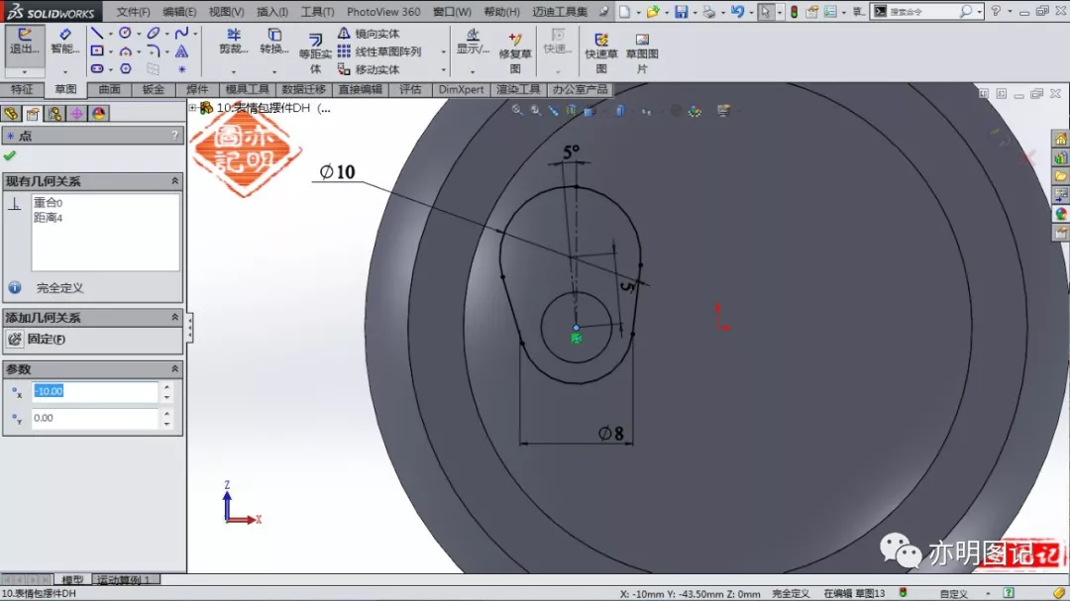1070x601 pixels.
Task: Increment the Y coordinate spinner up
Action: pos(166,414)
